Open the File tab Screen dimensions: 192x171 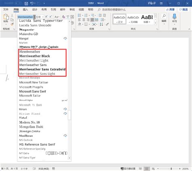pos(6,9)
